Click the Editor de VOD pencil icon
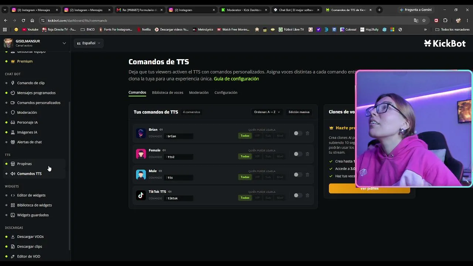The image size is (473, 266). click(13, 256)
